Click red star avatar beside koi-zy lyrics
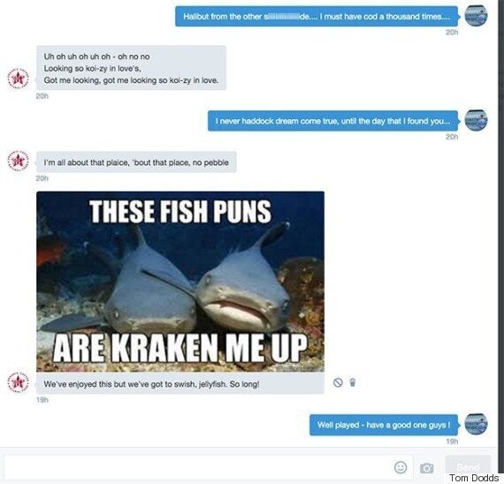 (19, 78)
